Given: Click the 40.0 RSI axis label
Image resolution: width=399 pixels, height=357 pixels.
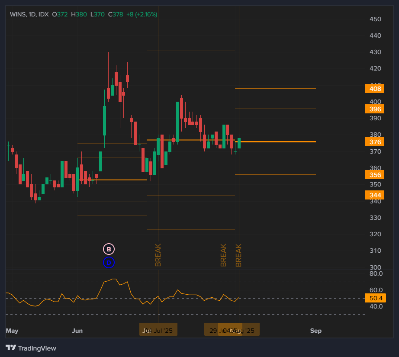Looking at the screenshot, I should coord(376,306).
